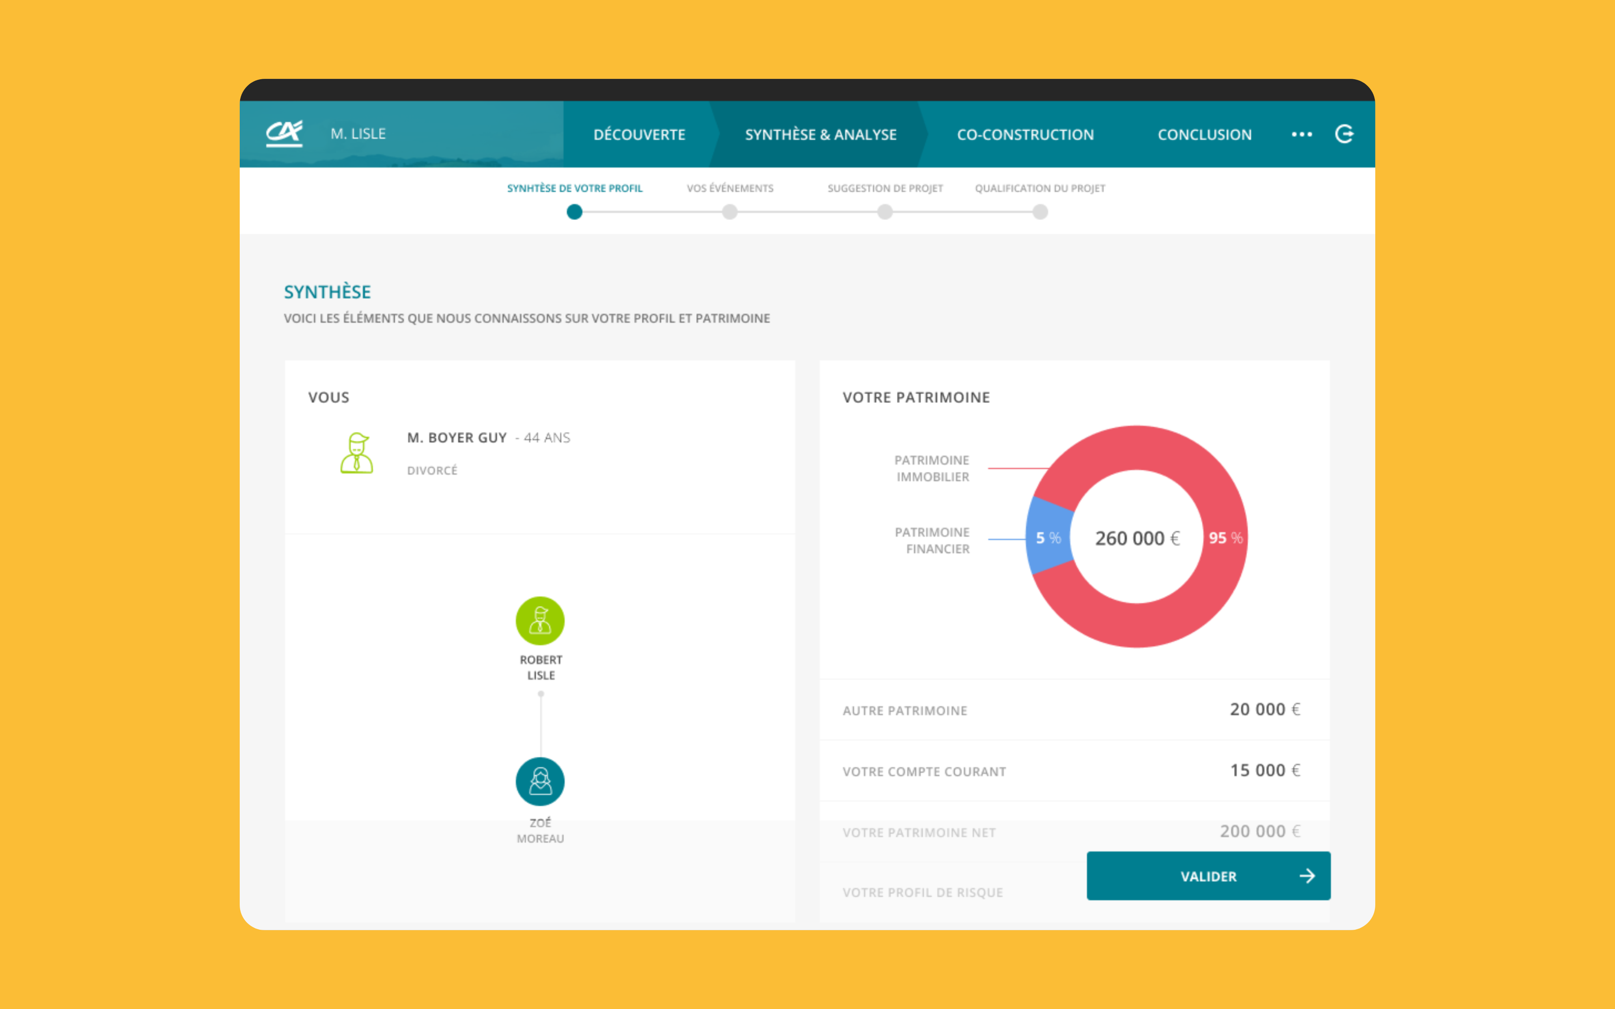
Task: Jump to Qualification du projet step dot
Action: [1040, 212]
